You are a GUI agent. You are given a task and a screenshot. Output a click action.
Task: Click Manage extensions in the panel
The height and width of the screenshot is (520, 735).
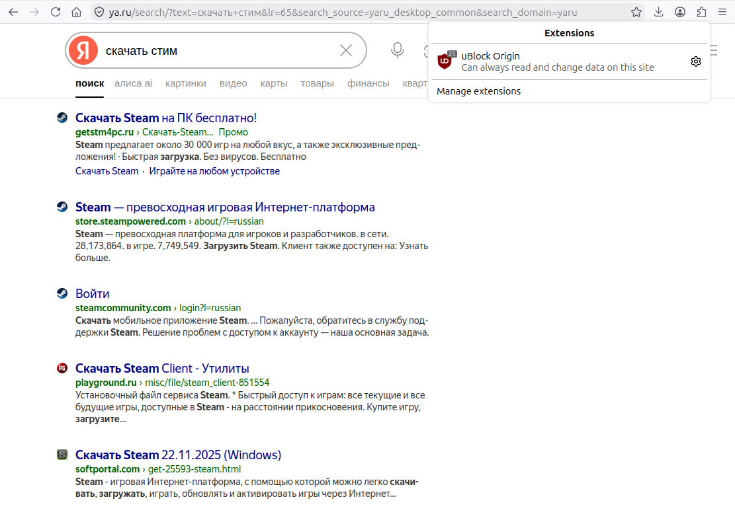[478, 91]
